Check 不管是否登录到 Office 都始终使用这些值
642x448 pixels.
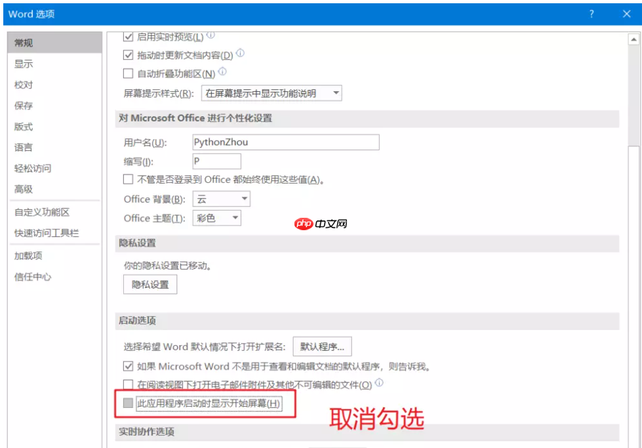[128, 179]
